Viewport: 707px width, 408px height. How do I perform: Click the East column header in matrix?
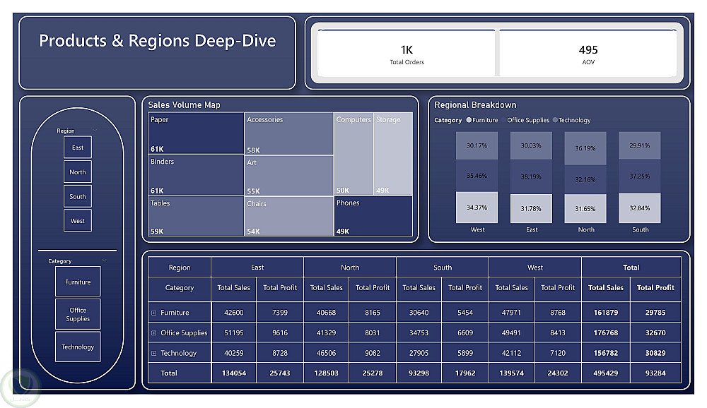click(257, 267)
